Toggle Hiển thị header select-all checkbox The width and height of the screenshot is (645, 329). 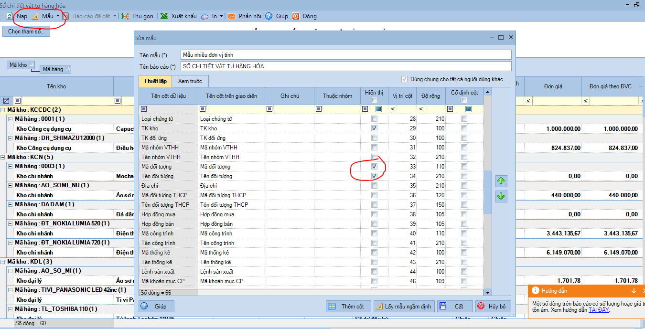(374, 100)
